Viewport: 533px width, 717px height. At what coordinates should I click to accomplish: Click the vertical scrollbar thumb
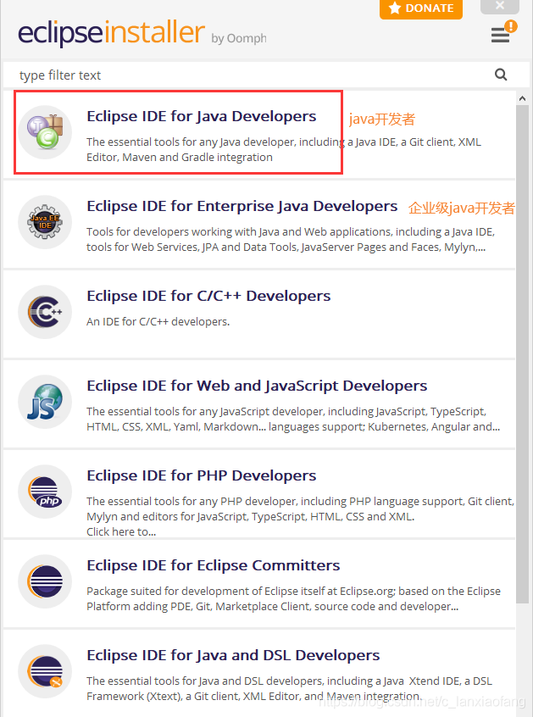523,354
